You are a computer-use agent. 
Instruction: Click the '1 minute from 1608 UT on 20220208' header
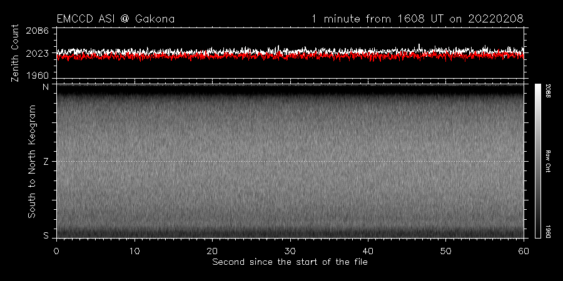click(418, 19)
